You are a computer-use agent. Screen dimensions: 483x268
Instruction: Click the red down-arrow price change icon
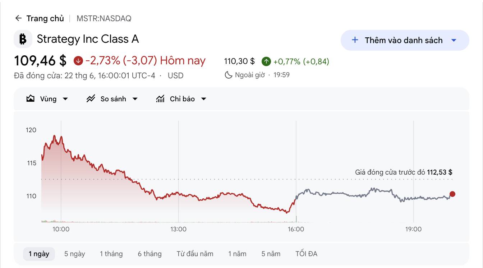(78, 61)
